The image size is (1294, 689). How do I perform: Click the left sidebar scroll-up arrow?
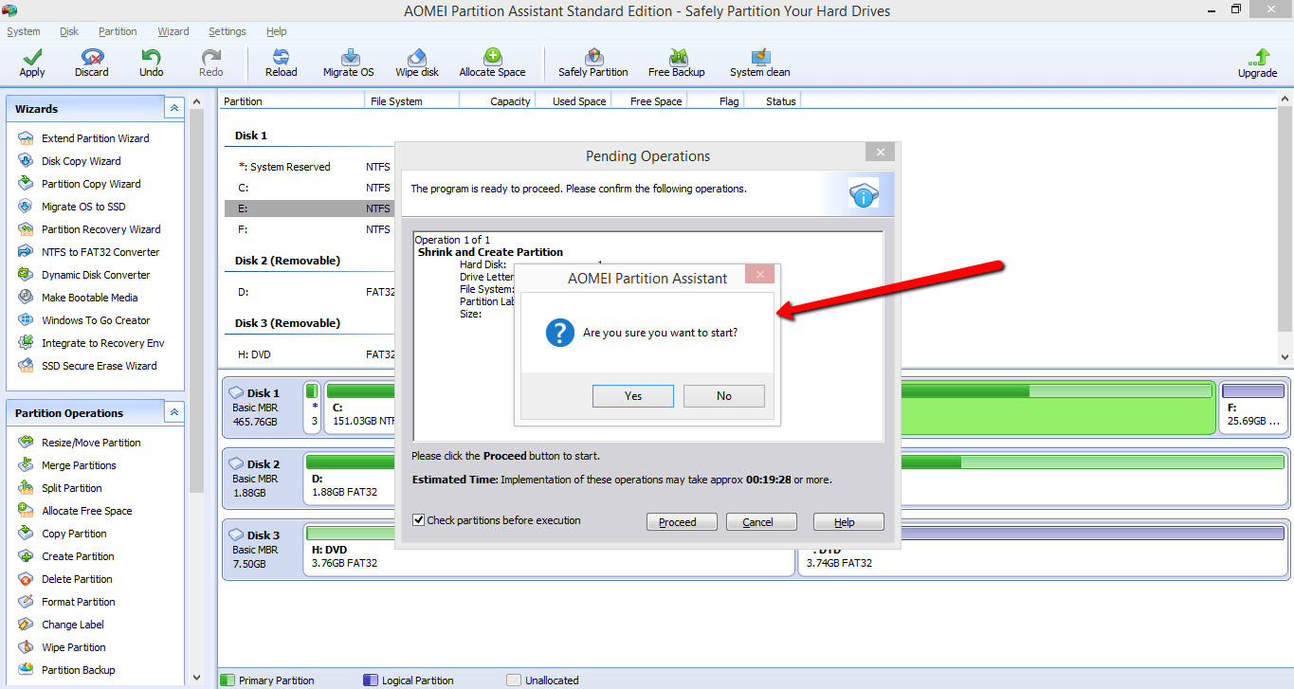(196, 101)
